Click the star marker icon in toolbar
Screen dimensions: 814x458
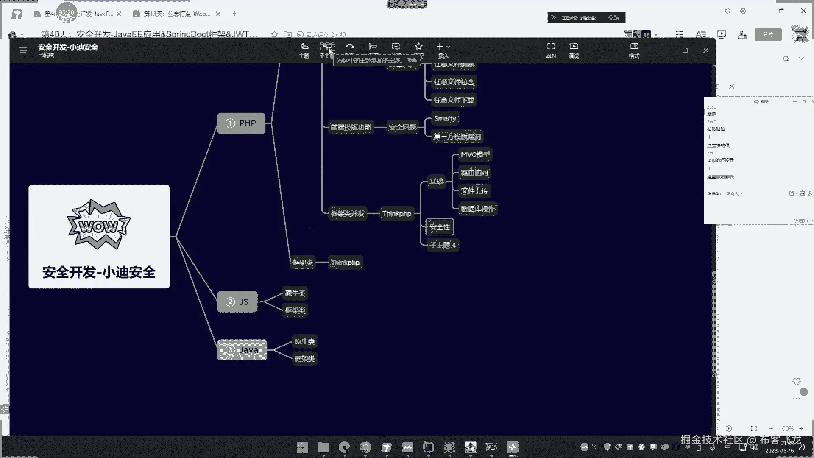click(x=418, y=47)
